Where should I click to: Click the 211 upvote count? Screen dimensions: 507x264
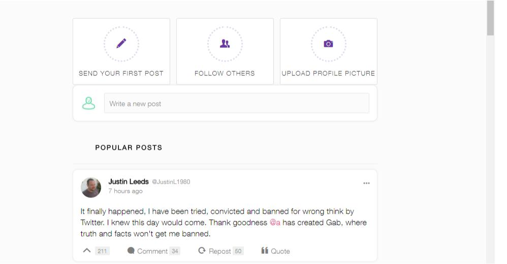(x=102, y=251)
